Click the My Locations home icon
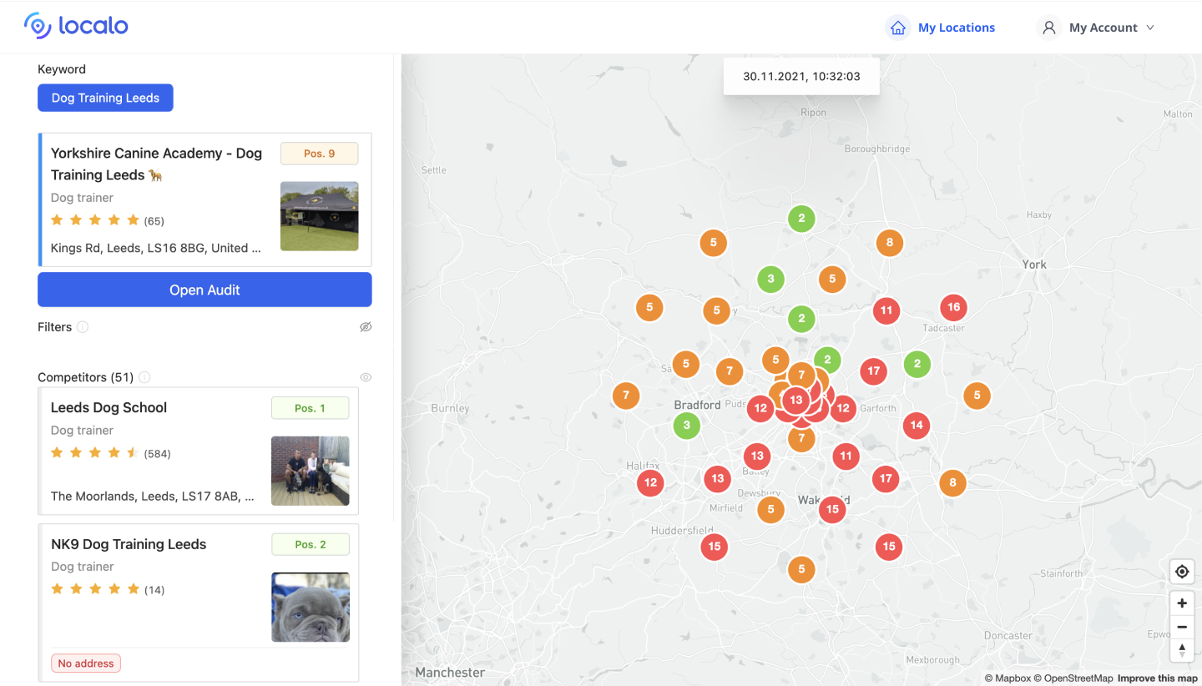The image size is (1202, 686). (898, 28)
